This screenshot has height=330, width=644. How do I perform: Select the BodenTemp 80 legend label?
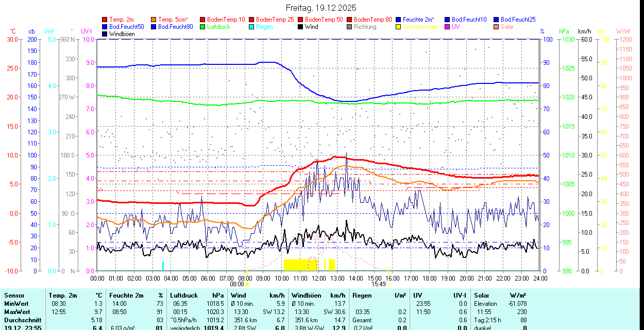point(373,20)
